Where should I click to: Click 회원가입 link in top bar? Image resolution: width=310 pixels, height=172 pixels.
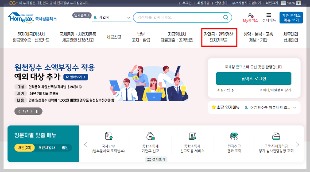tap(203, 3)
